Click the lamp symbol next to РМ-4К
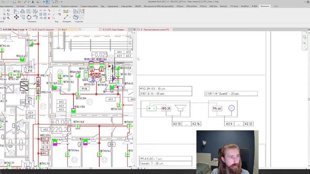Screen dimensions: 310x174 [x=232, y=108]
